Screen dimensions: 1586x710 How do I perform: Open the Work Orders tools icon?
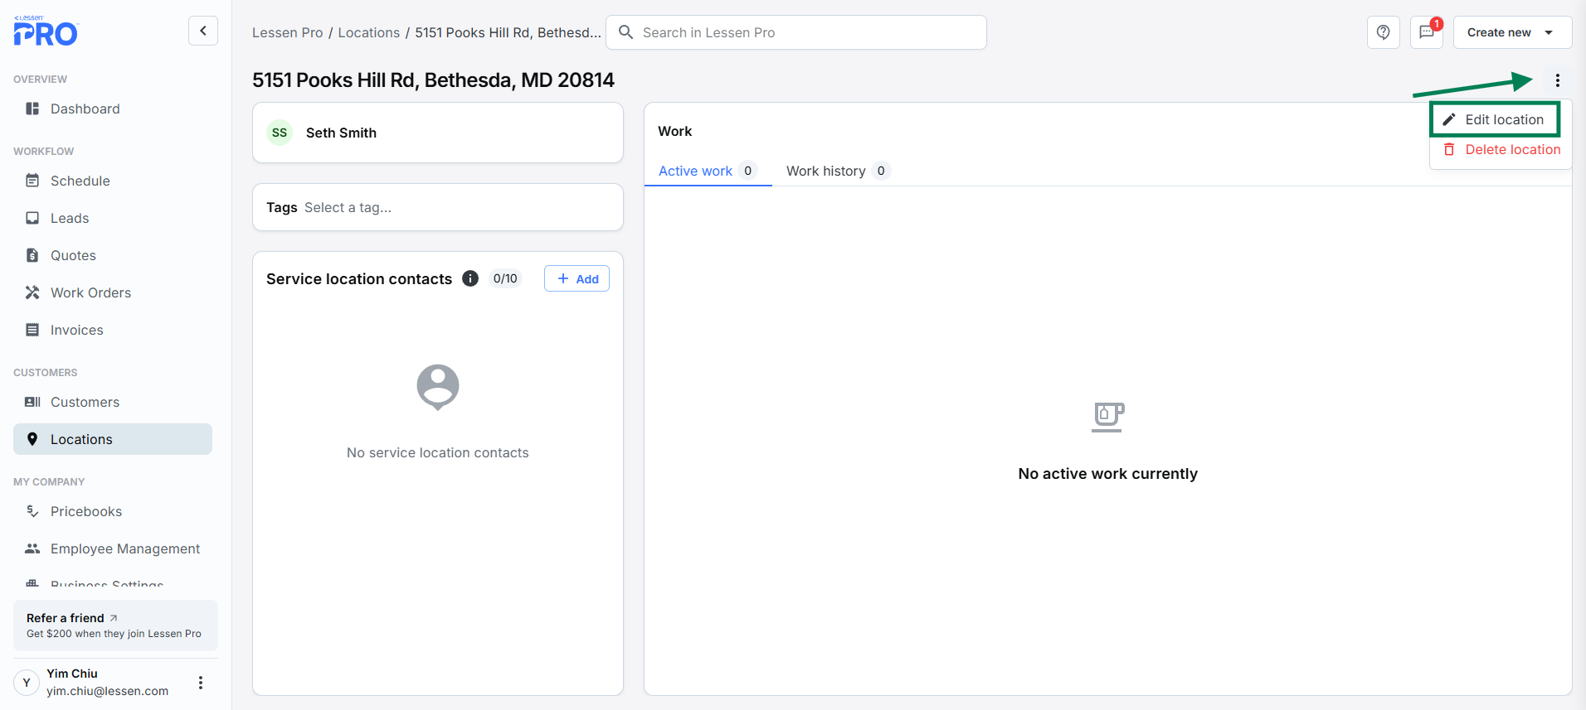pyautogui.click(x=32, y=292)
